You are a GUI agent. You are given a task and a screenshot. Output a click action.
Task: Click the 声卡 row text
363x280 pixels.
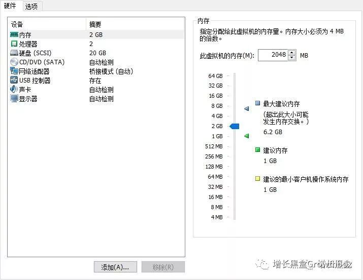click(x=25, y=90)
